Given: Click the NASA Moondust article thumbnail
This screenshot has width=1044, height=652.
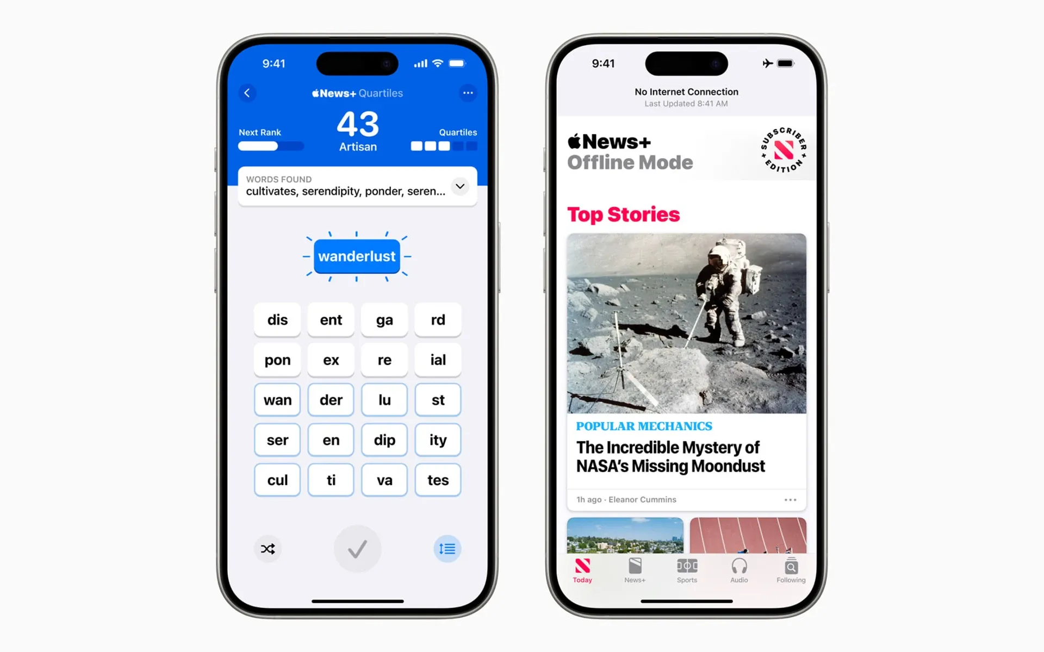Looking at the screenshot, I should click(685, 322).
